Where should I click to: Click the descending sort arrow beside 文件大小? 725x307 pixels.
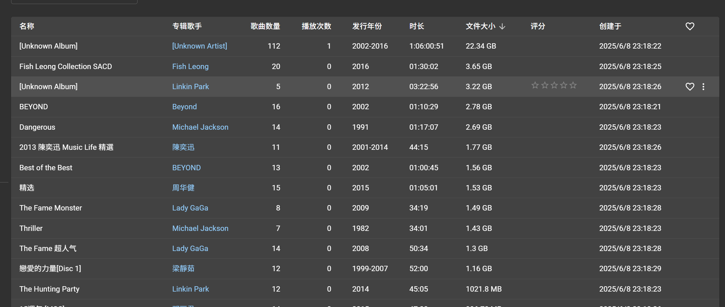pos(502,26)
